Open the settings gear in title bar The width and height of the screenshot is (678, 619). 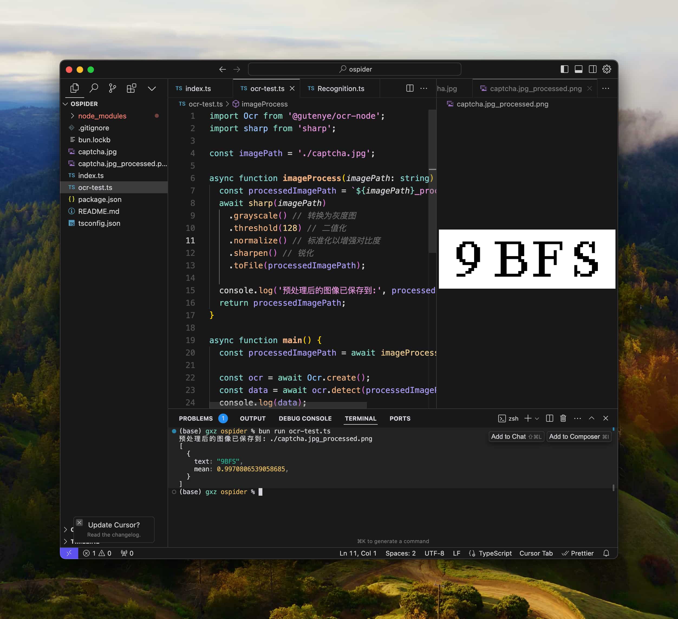[x=607, y=69]
